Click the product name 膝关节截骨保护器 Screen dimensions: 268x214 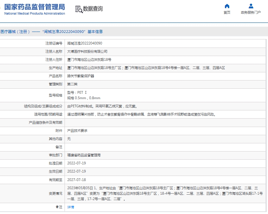pyautogui.click(x=81, y=76)
